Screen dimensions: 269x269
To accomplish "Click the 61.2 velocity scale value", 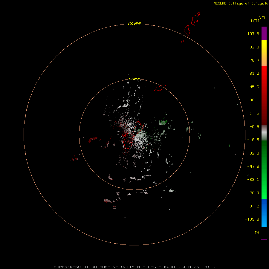I will tap(254, 74).
